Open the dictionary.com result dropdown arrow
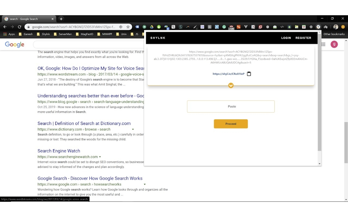 coord(133,129)
